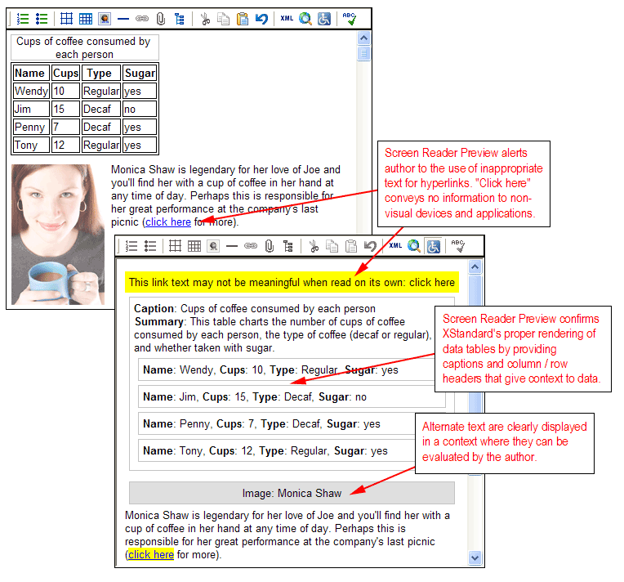
Task: Directory tree icon in preview window toolbar
Action: pos(288,246)
